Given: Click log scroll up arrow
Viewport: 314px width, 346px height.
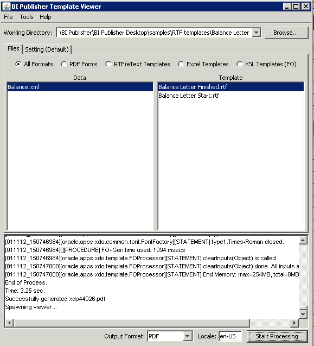Looking at the screenshot, I should tap(303, 240).
